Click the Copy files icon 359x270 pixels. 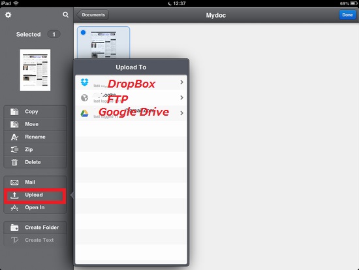(14, 112)
